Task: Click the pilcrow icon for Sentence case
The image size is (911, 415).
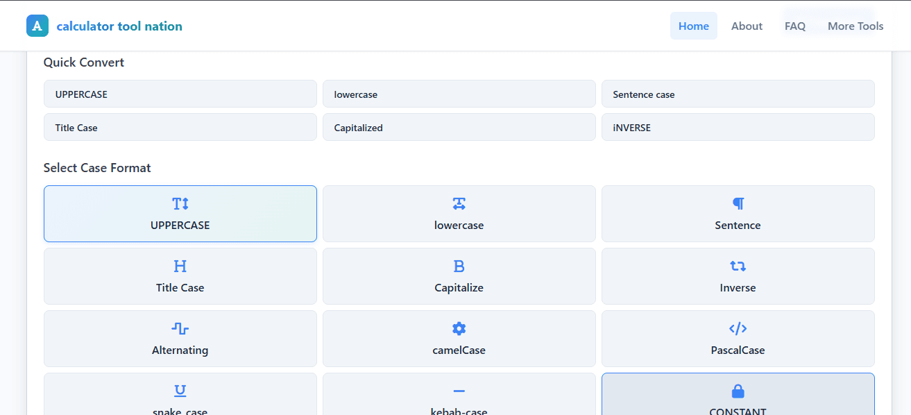Action: point(738,203)
